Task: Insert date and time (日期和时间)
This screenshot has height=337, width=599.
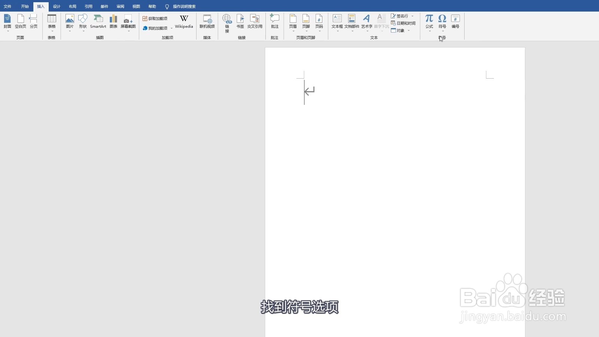Action: tap(403, 23)
